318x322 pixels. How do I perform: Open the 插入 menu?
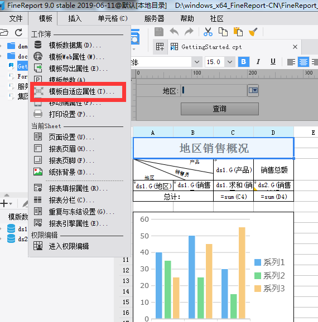(x=75, y=19)
